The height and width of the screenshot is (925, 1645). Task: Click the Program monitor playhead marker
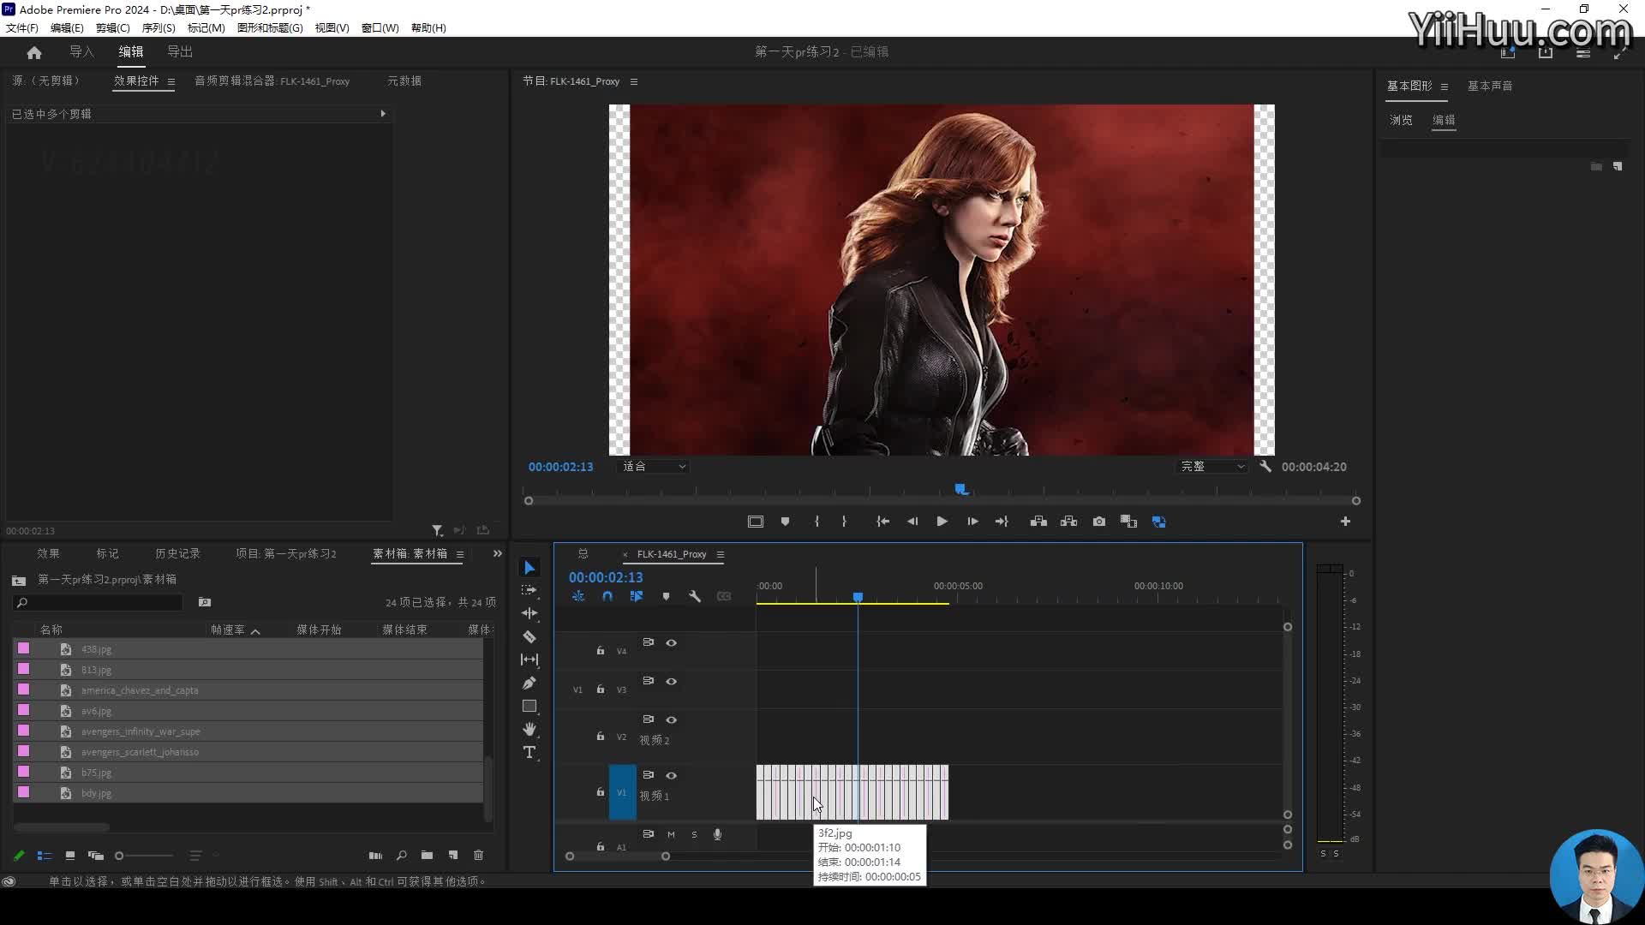pos(961,489)
